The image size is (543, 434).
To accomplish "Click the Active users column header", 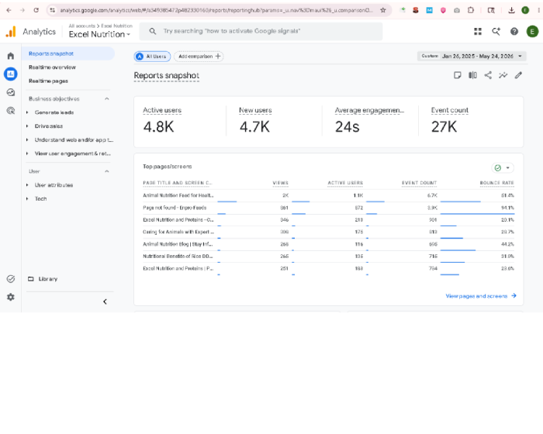I will coord(345,183).
